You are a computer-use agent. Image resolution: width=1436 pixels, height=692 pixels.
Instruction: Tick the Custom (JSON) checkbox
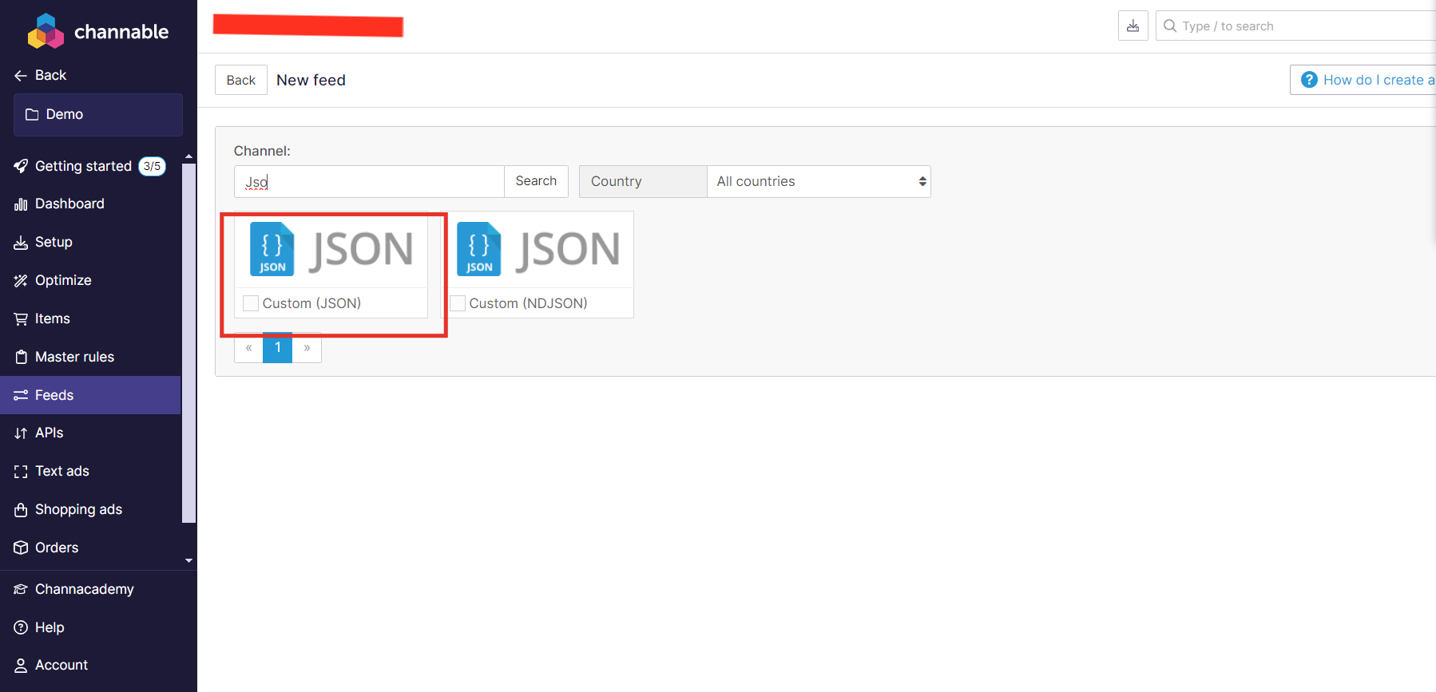(x=251, y=303)
